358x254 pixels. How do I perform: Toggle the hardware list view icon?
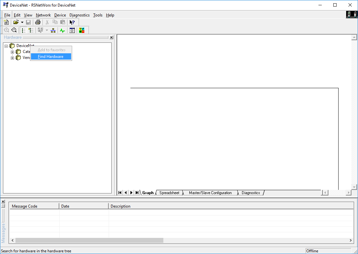(23, 30)
